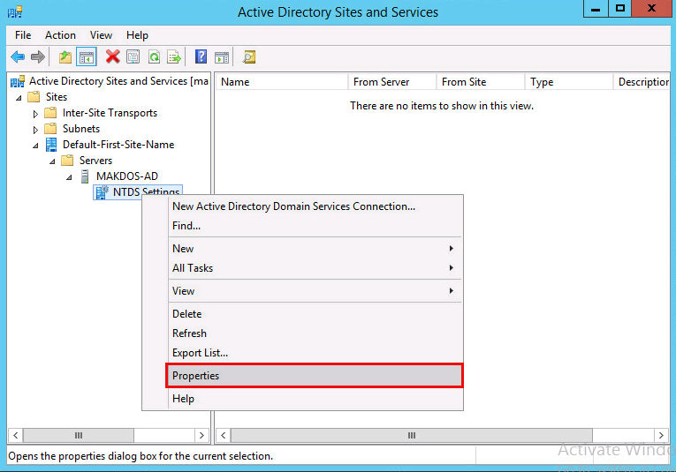Click the application icon in title bar
Viewport: 676px width, 472px height.
pyautogui.click(x=15, y=11)
